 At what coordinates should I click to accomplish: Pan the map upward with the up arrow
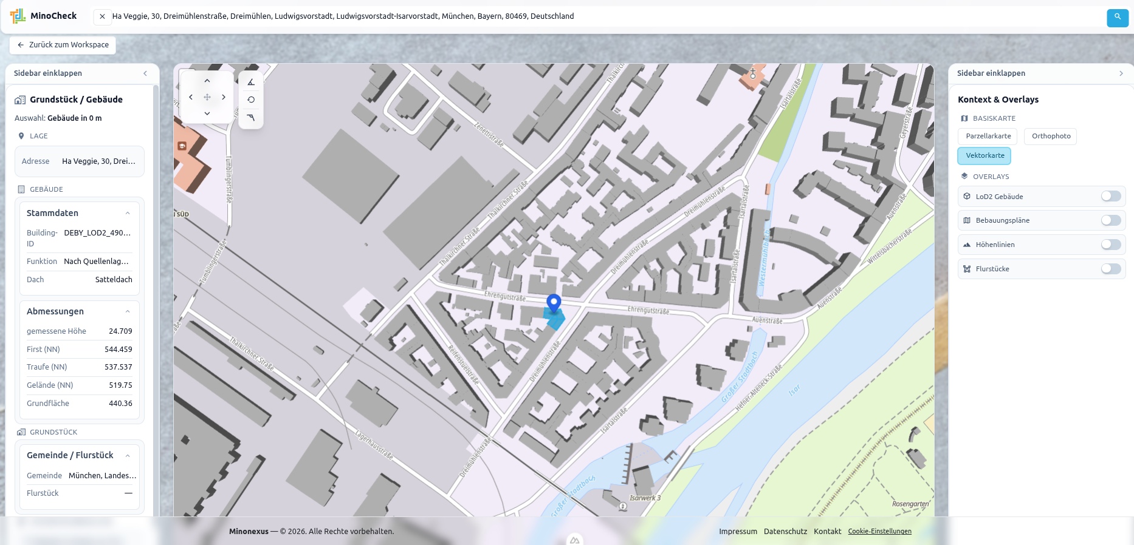click(207, 81)
